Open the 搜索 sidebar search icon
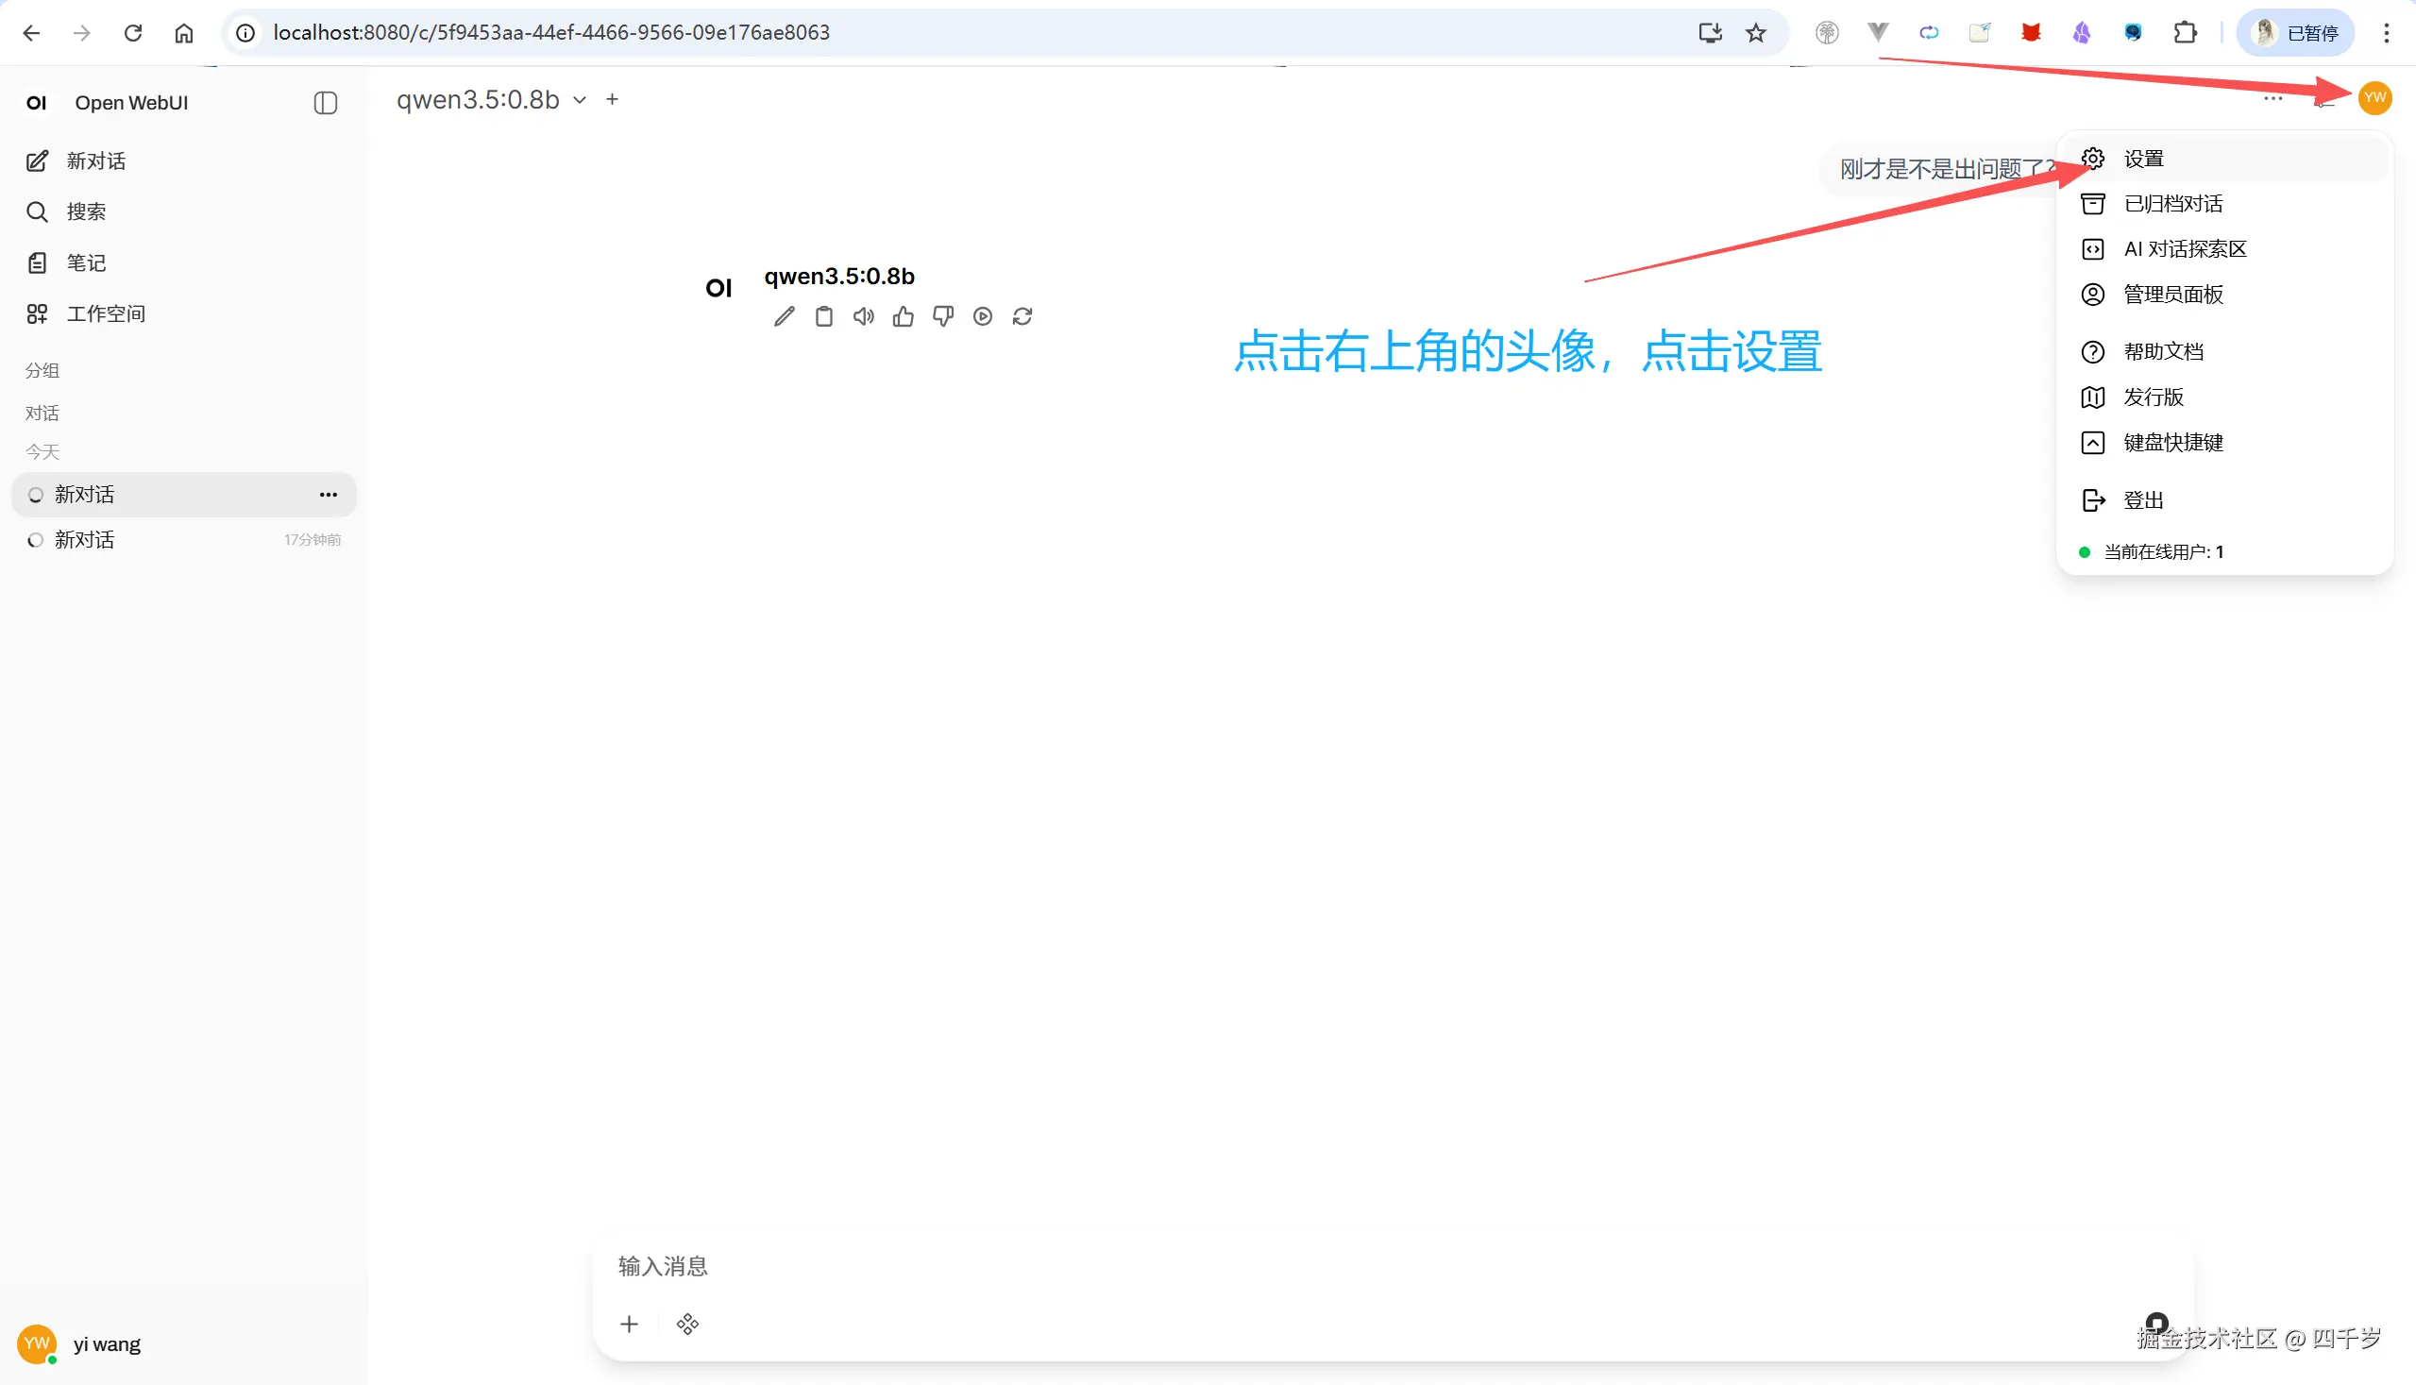The width and height of the screenshot is (2416, 1385). (x=86, y=211)
